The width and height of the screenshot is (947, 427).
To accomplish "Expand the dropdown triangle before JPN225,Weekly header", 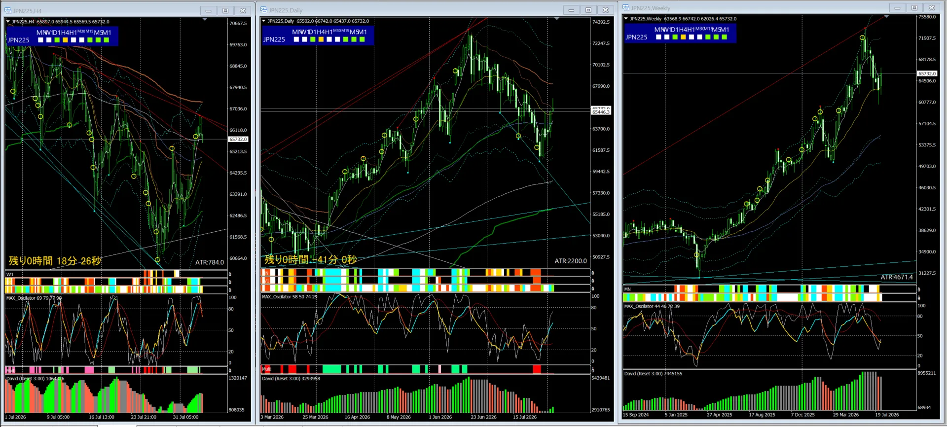I will 626,19.
